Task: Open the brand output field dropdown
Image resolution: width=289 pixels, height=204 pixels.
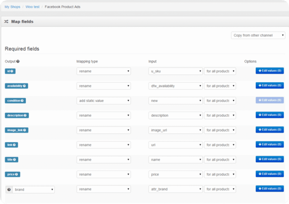Action: pos(33,190)
